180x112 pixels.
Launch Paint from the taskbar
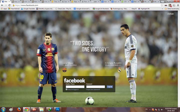point(11,110)
